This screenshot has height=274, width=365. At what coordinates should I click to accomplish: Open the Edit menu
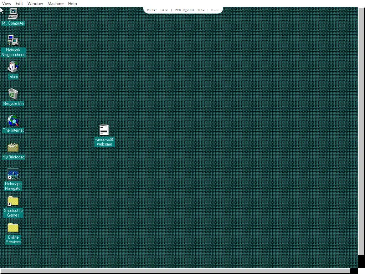pyautogui.click(x=19, y=4)
